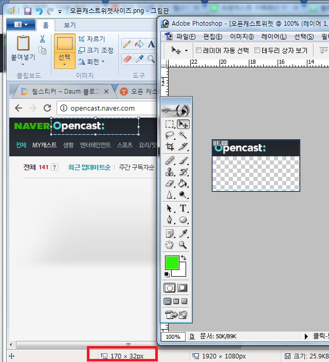This screenshot has width=329, height=362.
Task: Open the Paint application menu button
Action: coord(21,25)
